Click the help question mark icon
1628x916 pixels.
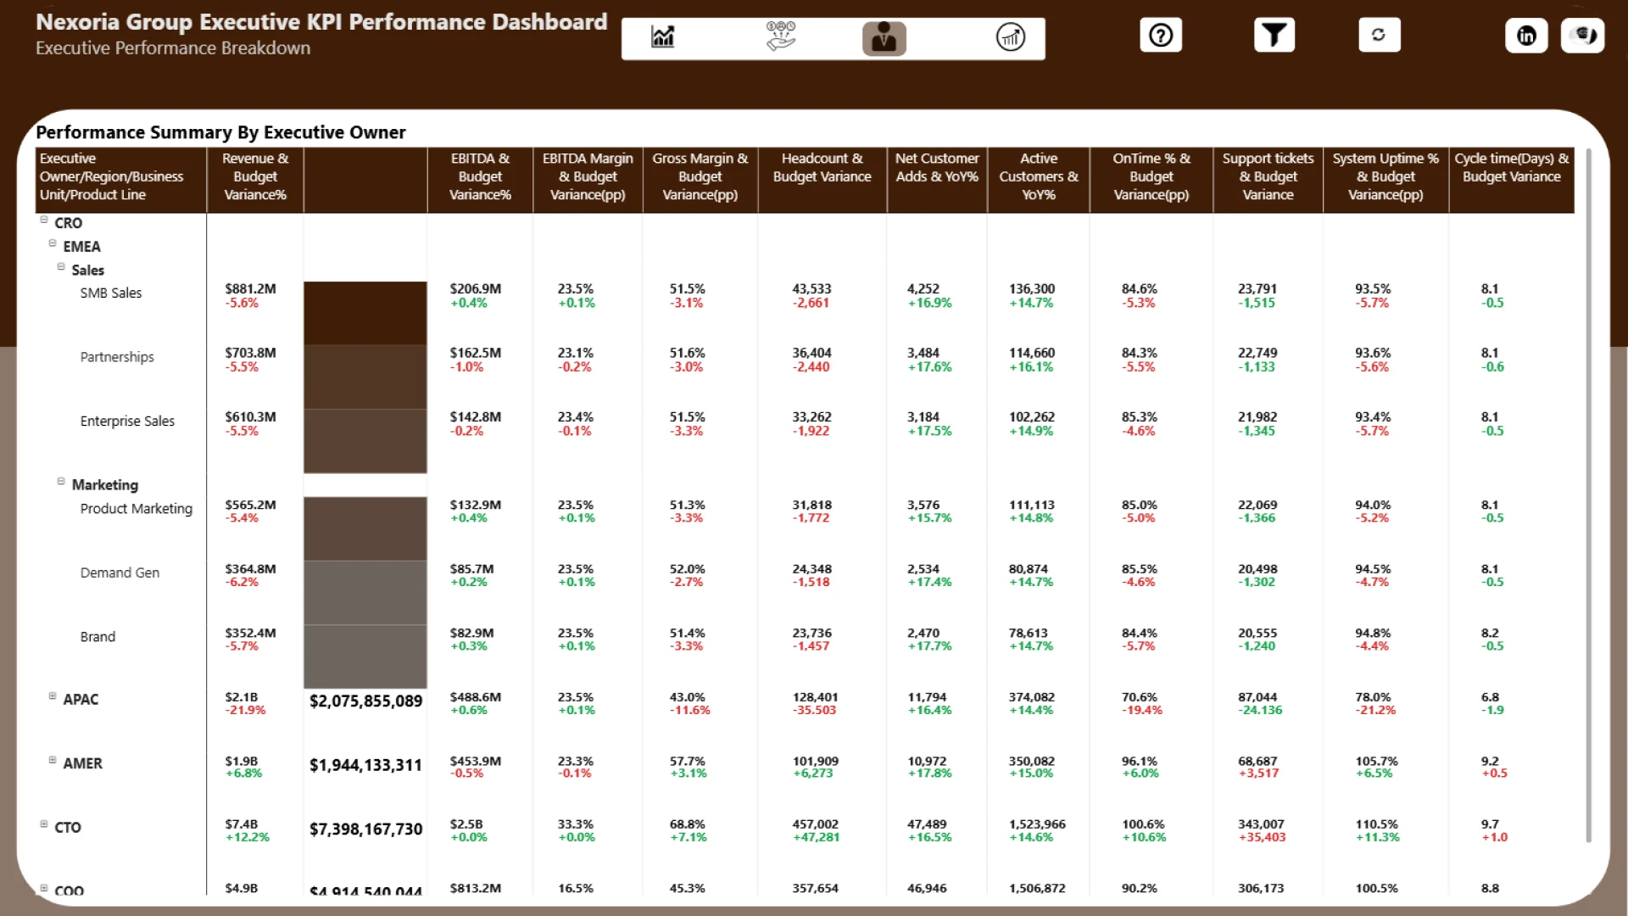pyautogui.click(x=1160, y=36)
